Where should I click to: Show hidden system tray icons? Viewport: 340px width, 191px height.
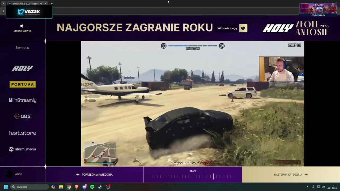click(x=308, y=187)
